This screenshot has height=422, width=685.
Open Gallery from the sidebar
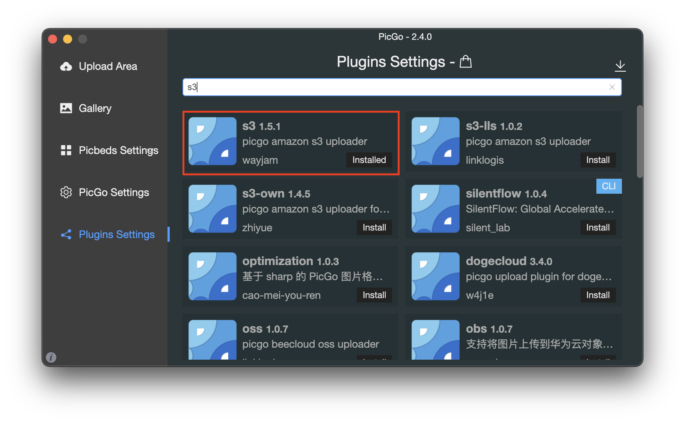[95, 108]
